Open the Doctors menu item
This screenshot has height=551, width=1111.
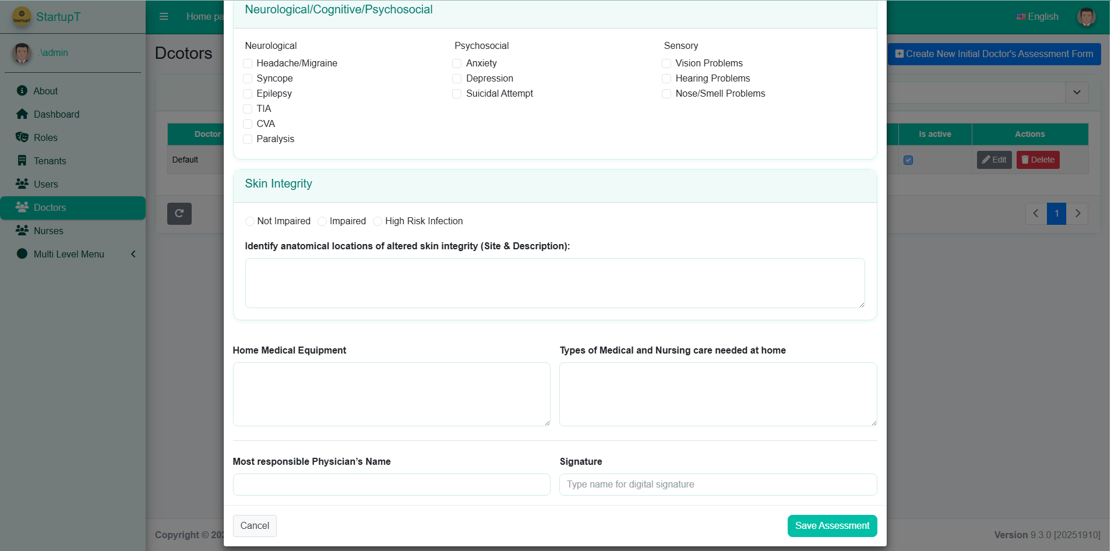coord(50,207)
